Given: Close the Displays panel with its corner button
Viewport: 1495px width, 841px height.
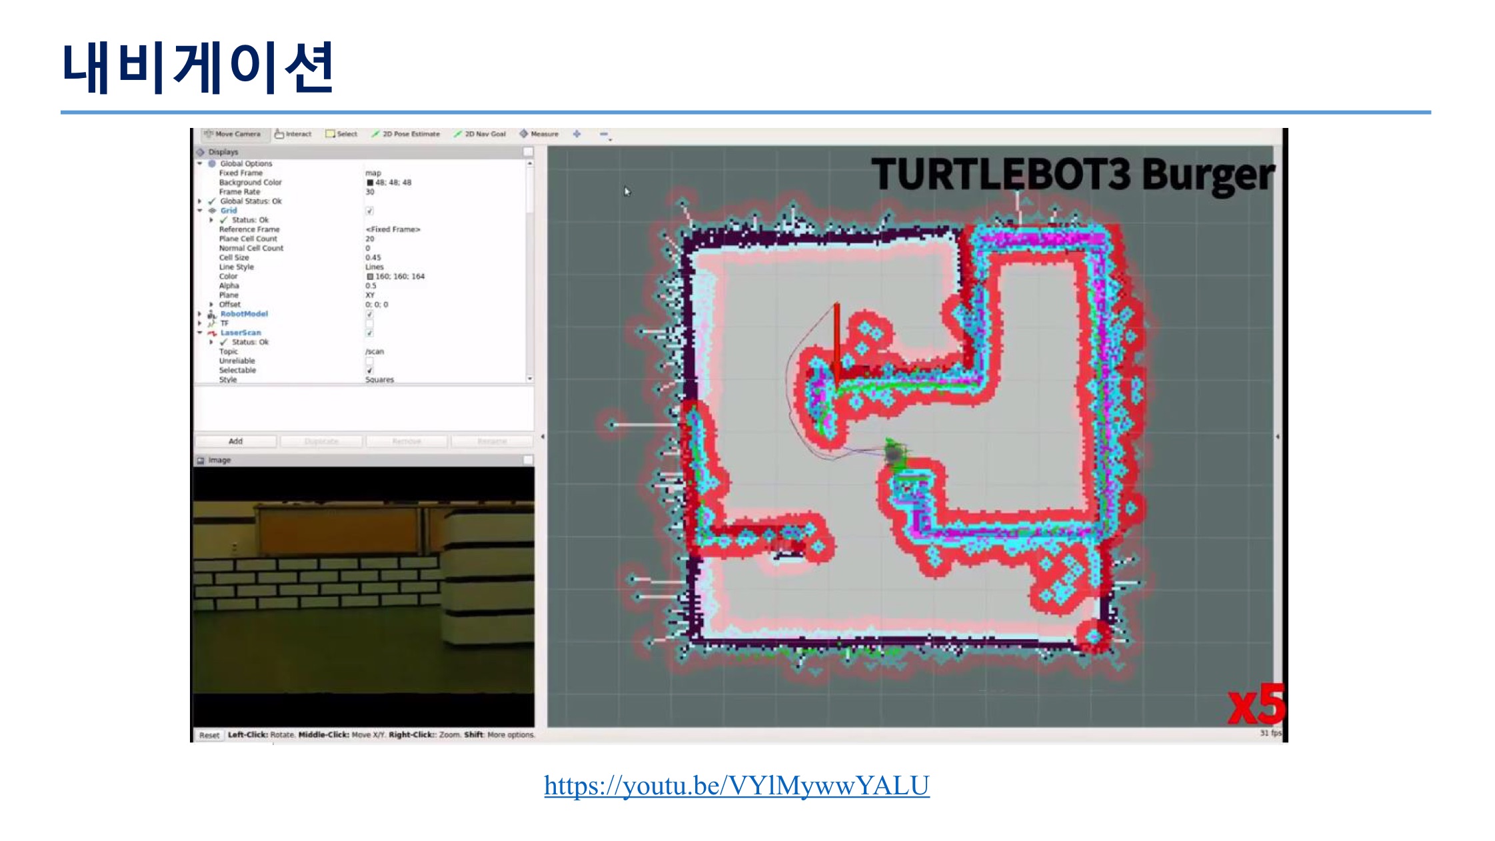Looking at the screenshot, I should click(528, 152).
